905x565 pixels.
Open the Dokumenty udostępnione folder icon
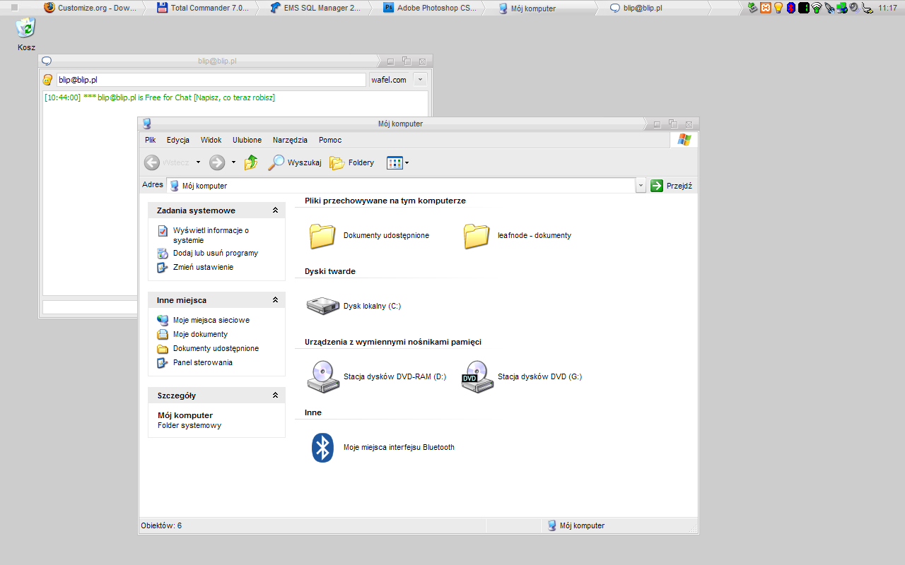pos(322,236)
